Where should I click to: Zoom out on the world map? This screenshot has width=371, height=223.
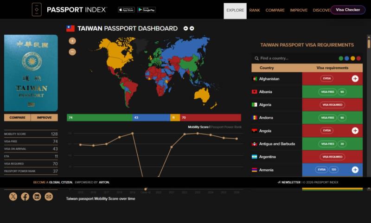[x=72, y=52]
